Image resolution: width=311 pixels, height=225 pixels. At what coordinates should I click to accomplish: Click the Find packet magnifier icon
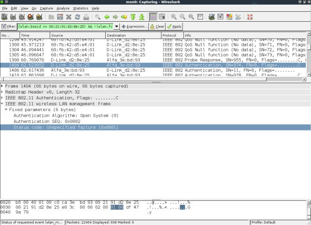[98, 17]
